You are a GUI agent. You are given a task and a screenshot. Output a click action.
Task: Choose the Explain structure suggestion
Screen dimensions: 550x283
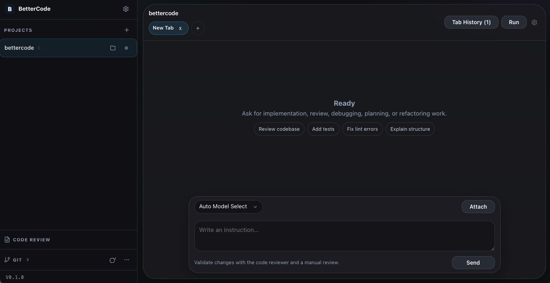click(x=410, y=129)
